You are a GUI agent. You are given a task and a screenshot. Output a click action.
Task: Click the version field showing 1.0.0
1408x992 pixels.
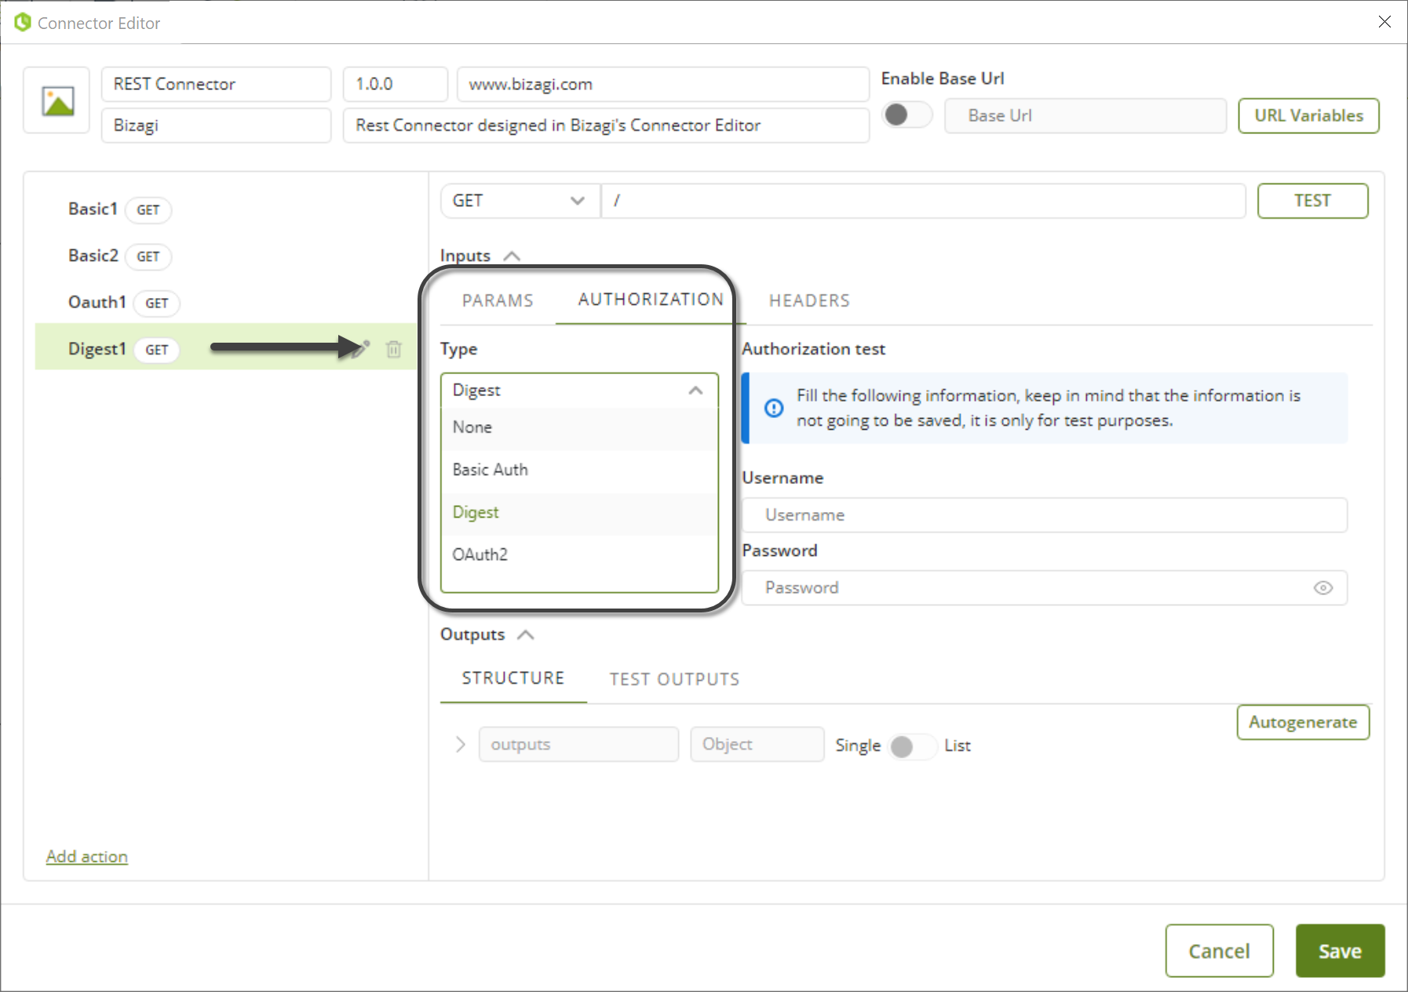(395, 84)
